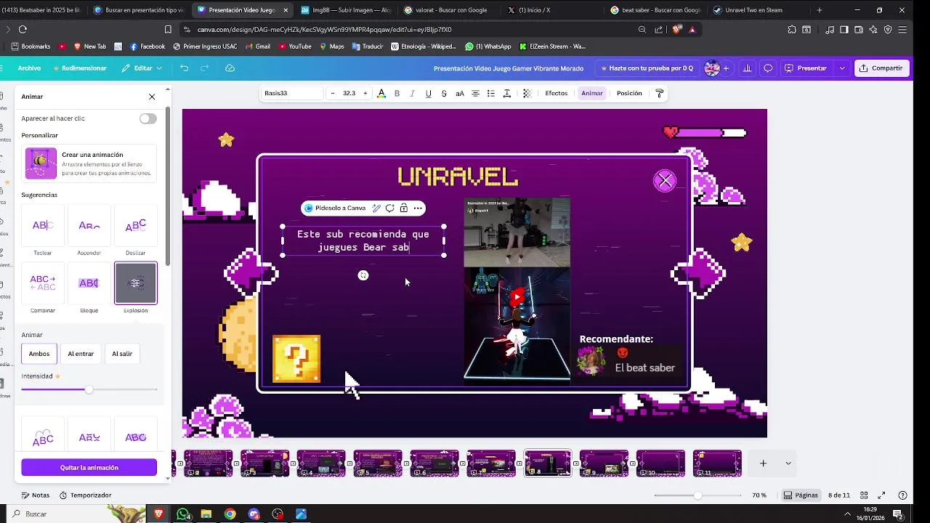The height and width of the screenshot is (523, 930).
Task: Open grid view of pages
Action: [x=864, y=495]
